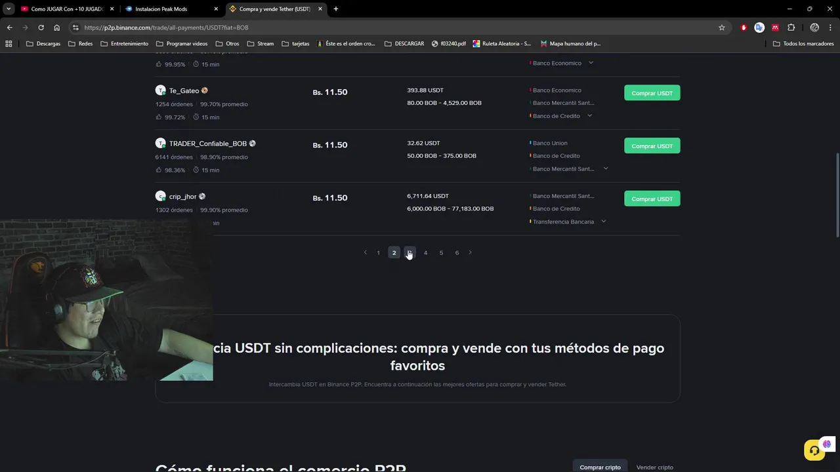Open the DESCARGAR bookmark folder
840x472 pixels.
coord(404,44)
